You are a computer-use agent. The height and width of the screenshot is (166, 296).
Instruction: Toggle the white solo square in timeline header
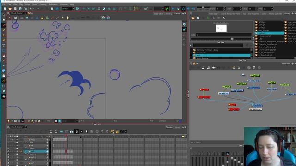pos(17,136)
